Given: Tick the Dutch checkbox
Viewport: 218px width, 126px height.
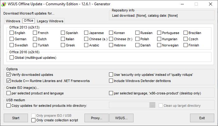Looking at the screenshot, I should coord(35,39).
